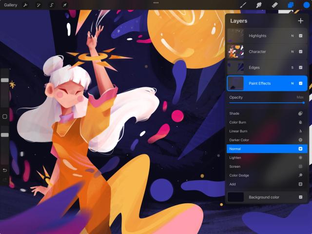The height and width of the screenshot is (234, 312).
Task: Toggle visibility of Highlights layer
Action: (x=300, y=36)
